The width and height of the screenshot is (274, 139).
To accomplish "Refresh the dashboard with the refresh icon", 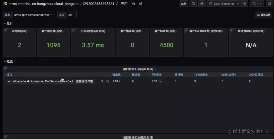I will pyautogui.click(x=254, y=4).
